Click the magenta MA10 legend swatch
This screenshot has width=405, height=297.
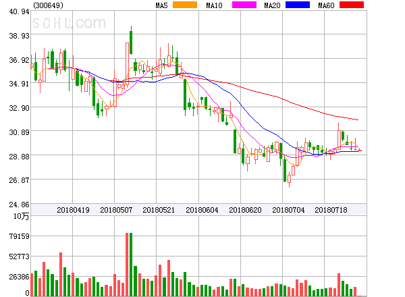pyautogui.click(x=244, y=5)
